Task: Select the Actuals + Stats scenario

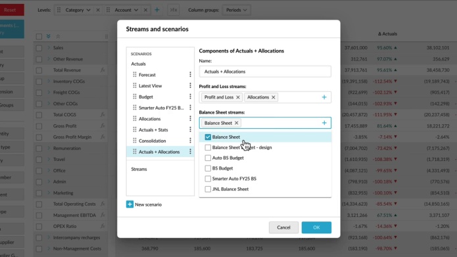Action: [x=153, y=129]
